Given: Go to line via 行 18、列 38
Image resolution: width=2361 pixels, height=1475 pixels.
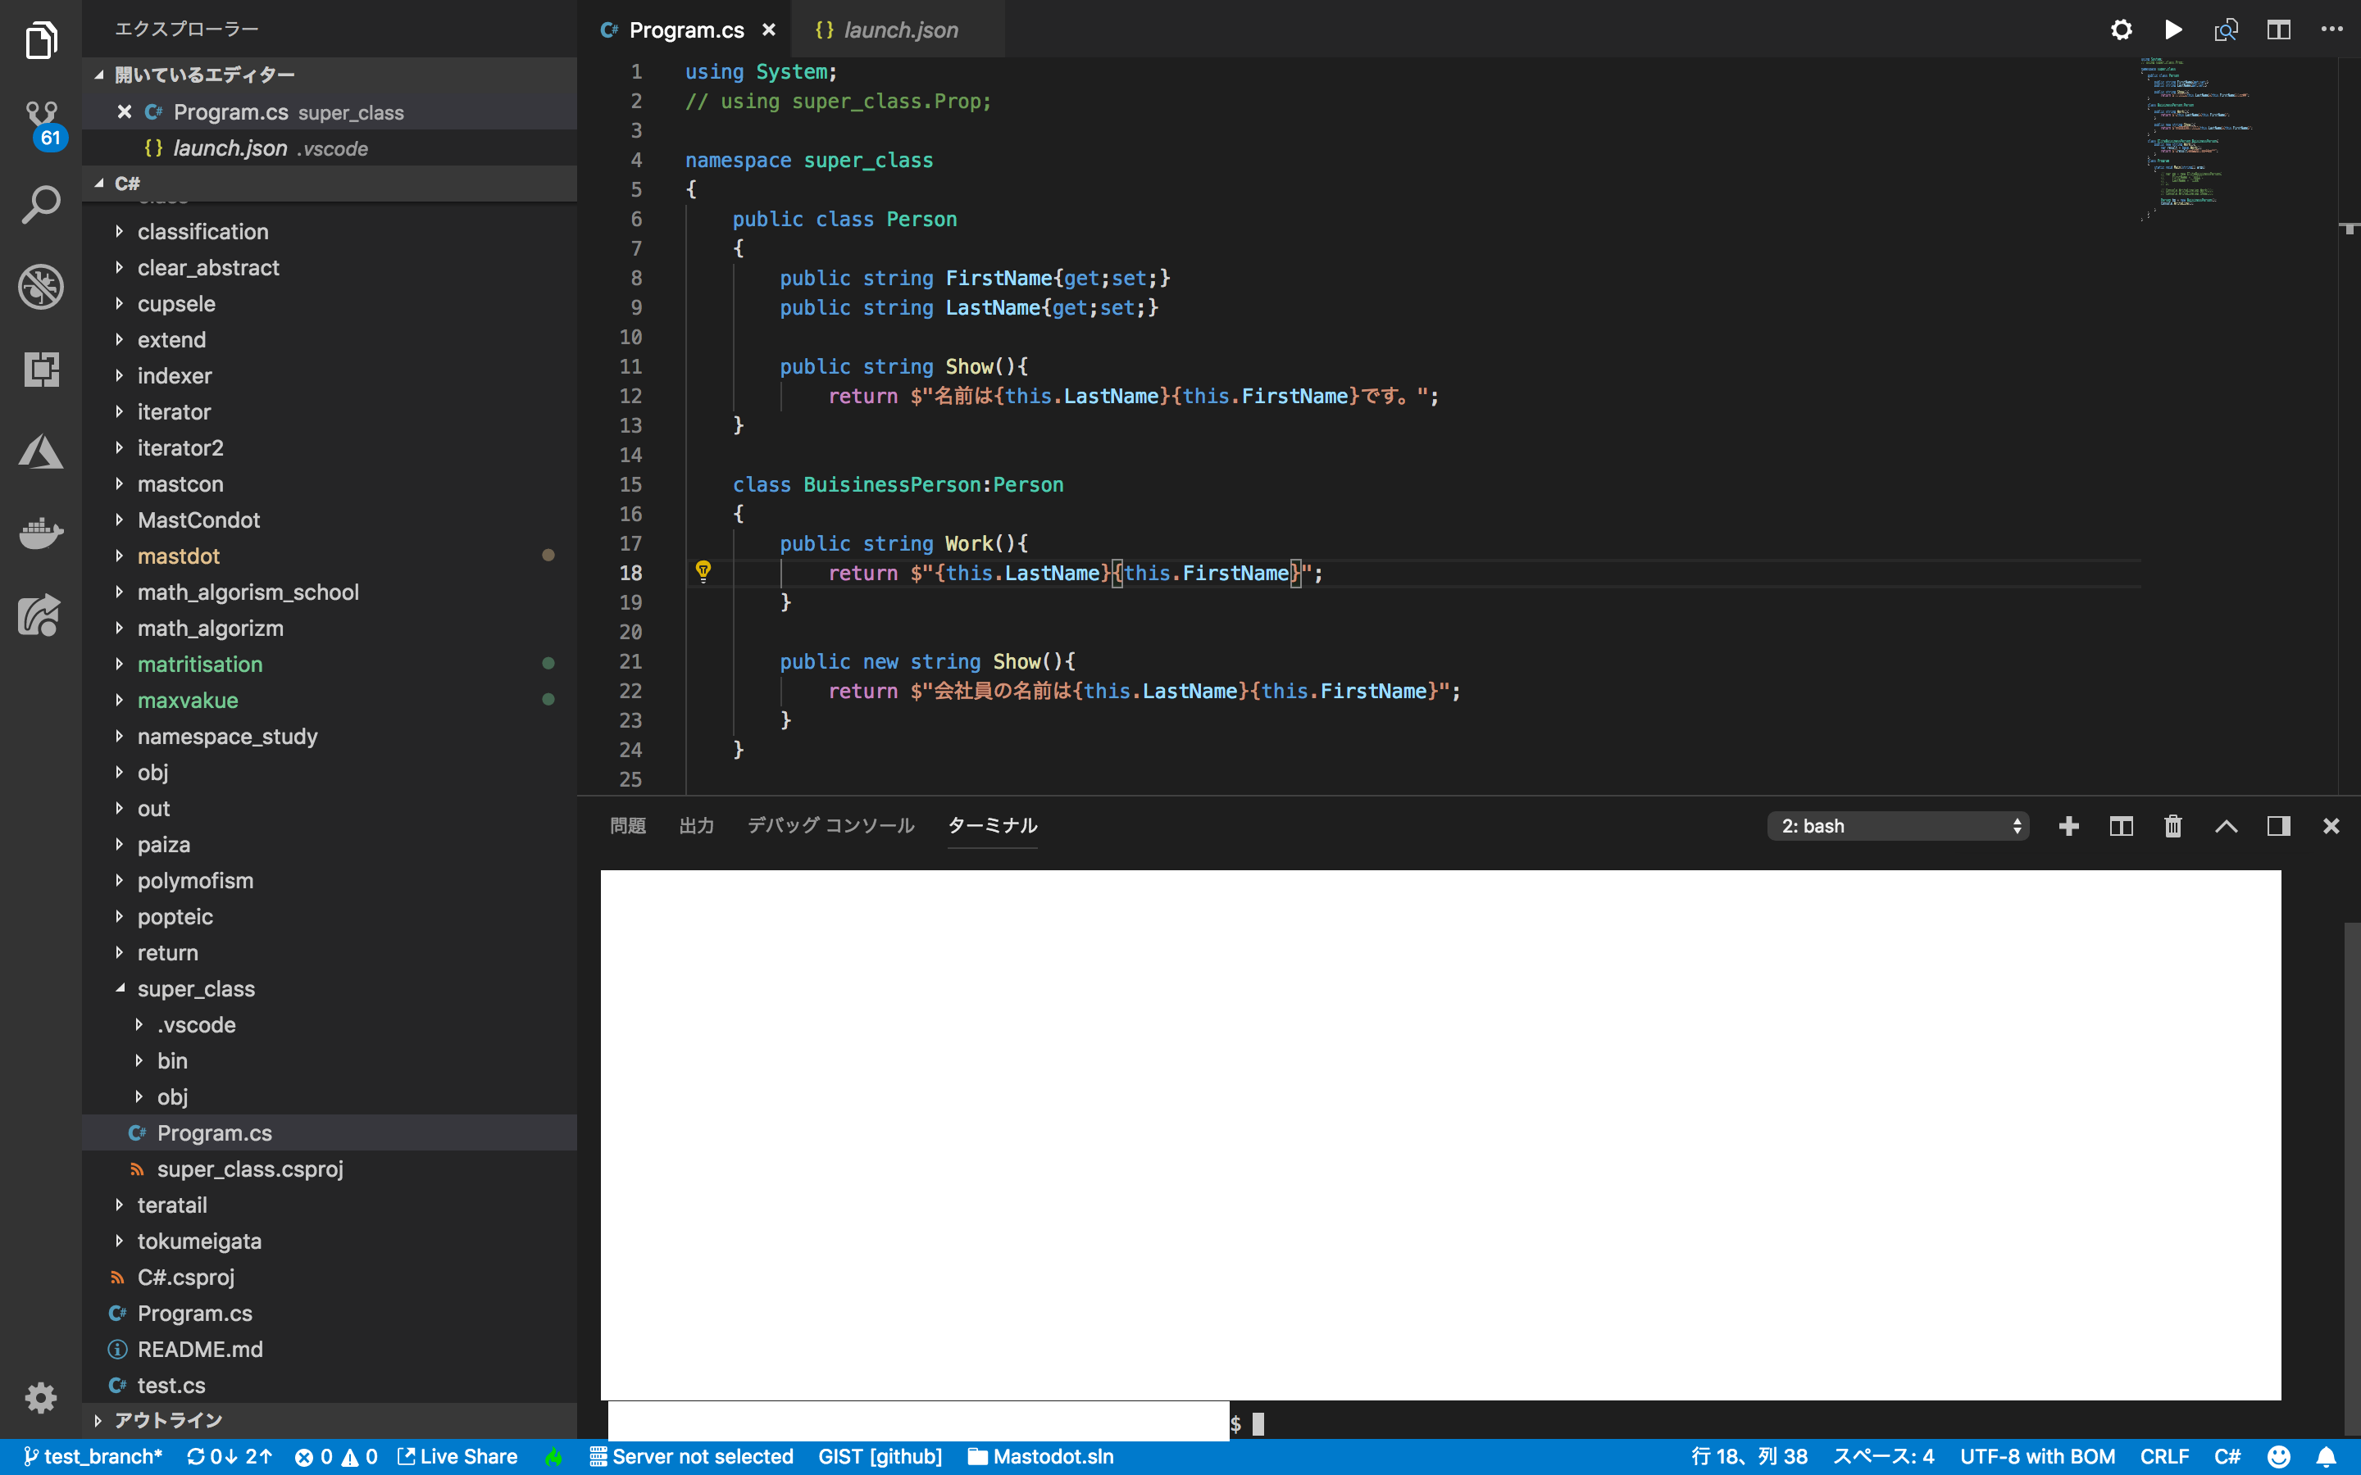Looking at the screenshot, I should (1749, 1456).
